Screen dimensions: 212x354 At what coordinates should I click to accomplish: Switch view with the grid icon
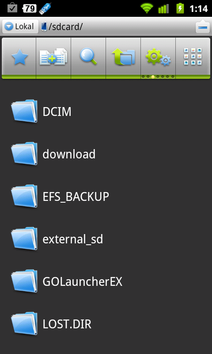pyautogui.click(x=193, y=58)
